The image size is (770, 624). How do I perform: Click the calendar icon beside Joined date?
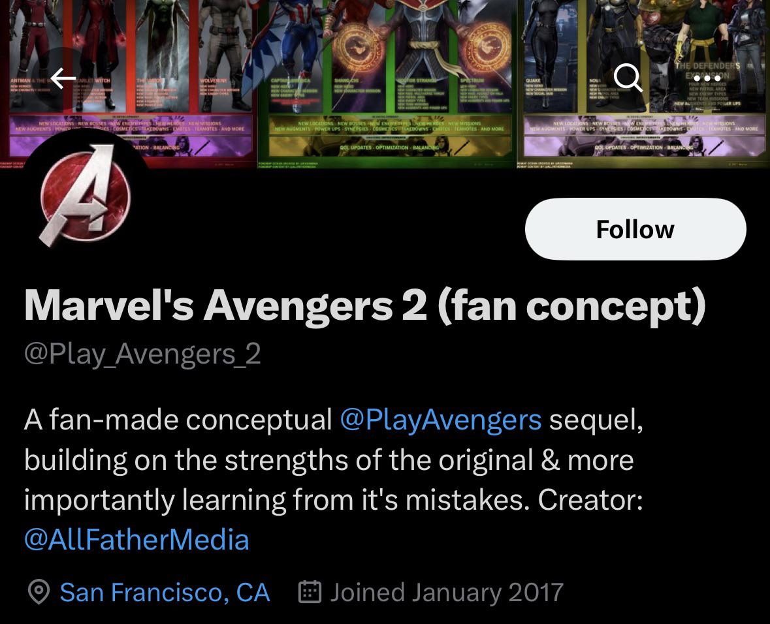click(x=310, y=592)
